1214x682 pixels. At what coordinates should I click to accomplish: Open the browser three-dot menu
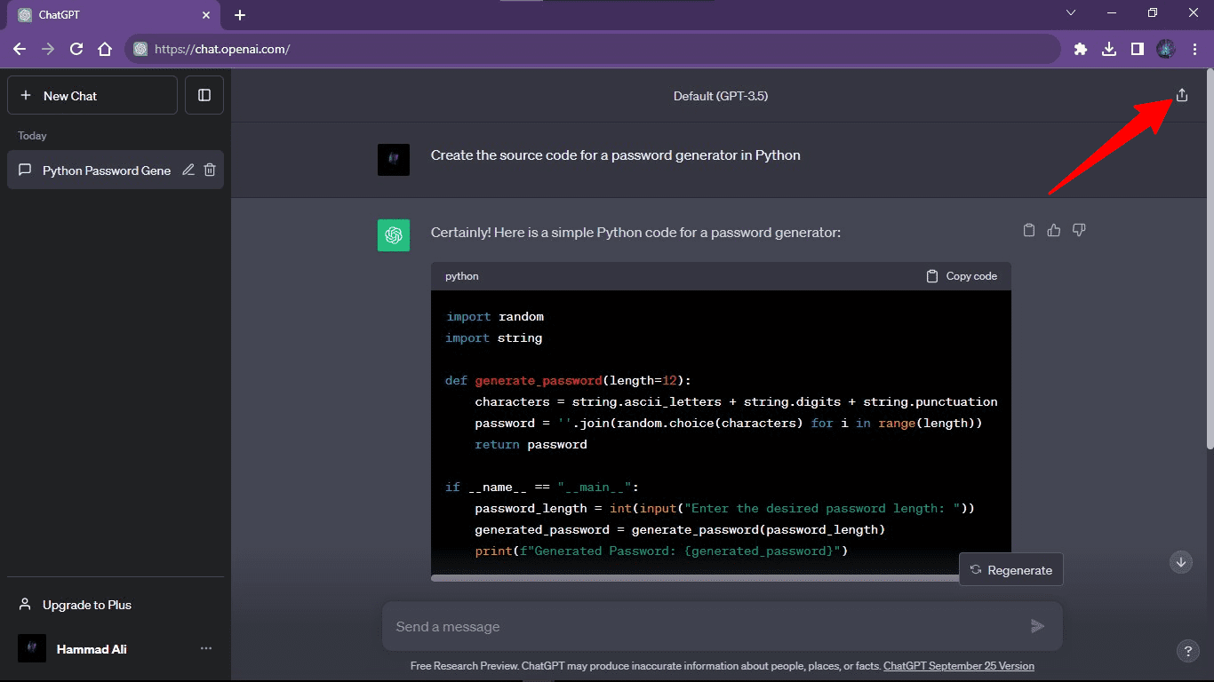pyautogui.click(x=1194, y=50)
